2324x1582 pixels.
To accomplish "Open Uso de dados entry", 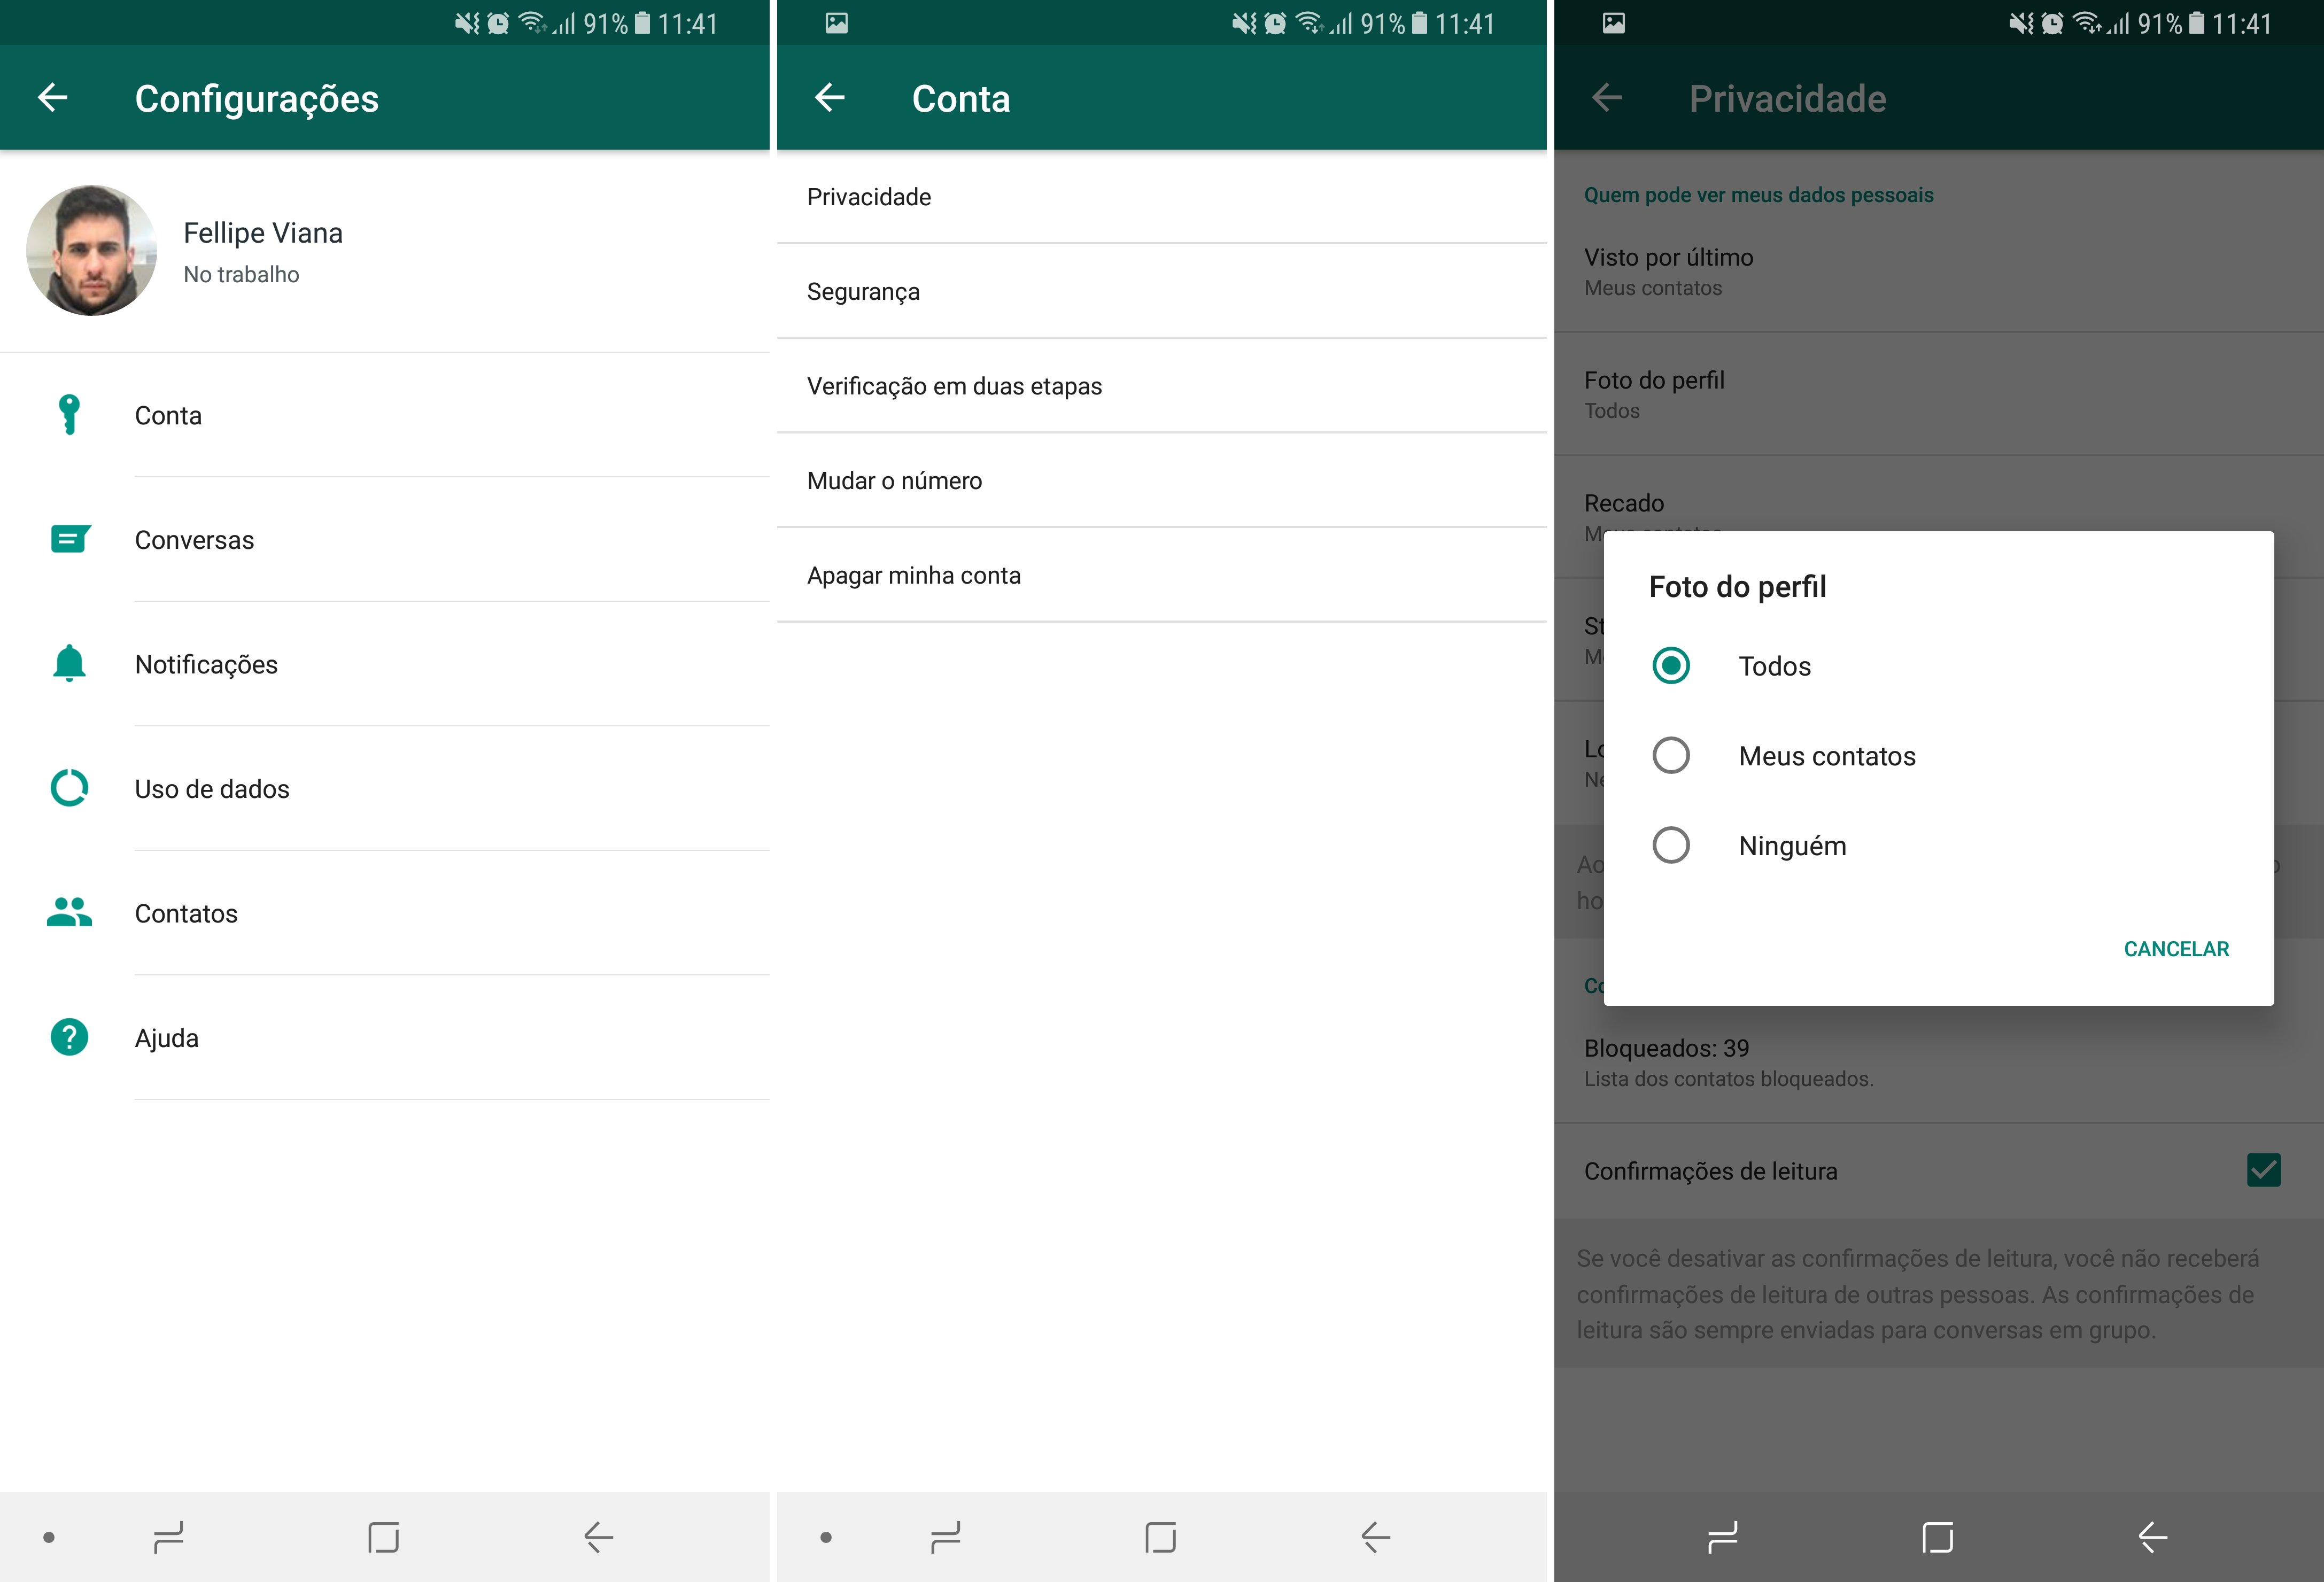I will coord(385,789).
